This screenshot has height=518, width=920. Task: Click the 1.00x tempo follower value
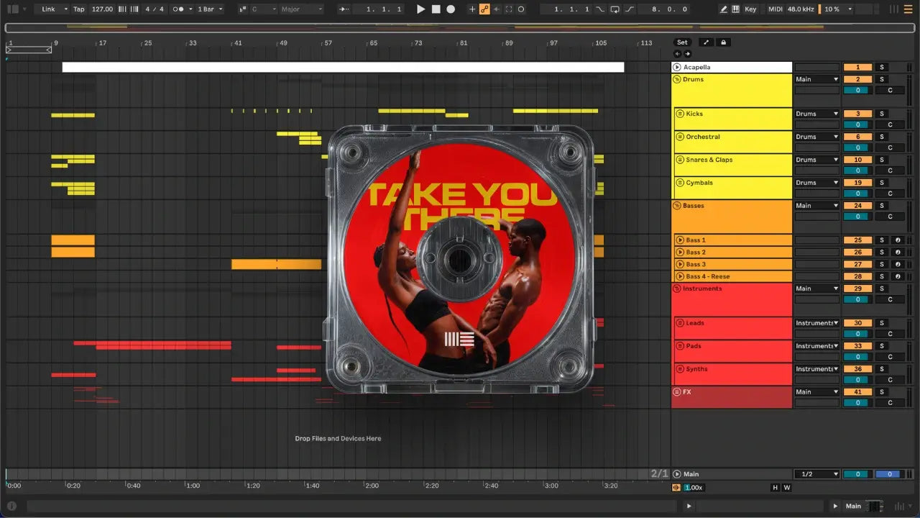click(694, 488)
